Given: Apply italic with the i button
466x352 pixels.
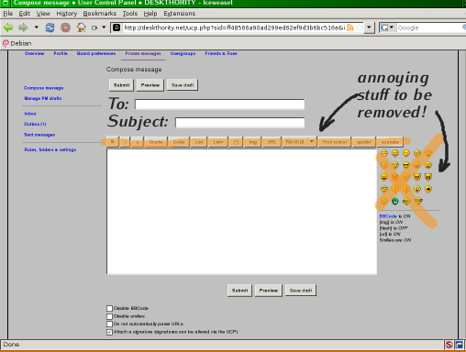Looking at the screenshot, I should 125,142.
